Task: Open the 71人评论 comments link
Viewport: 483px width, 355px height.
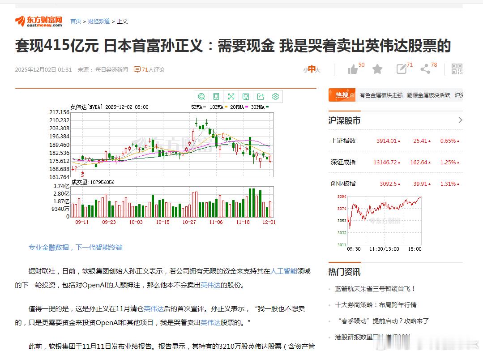Action: pyautogui.click(x=153, y=70)
